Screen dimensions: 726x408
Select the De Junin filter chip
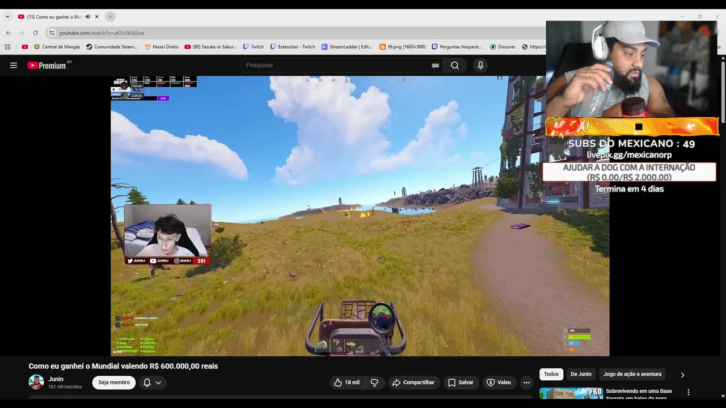581,374
